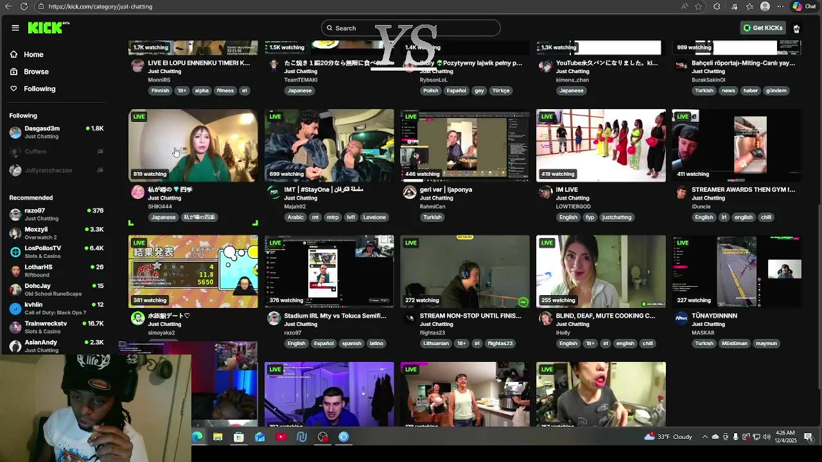
Task: Open iDuncle channel avatar
Action: coord(681,193)
